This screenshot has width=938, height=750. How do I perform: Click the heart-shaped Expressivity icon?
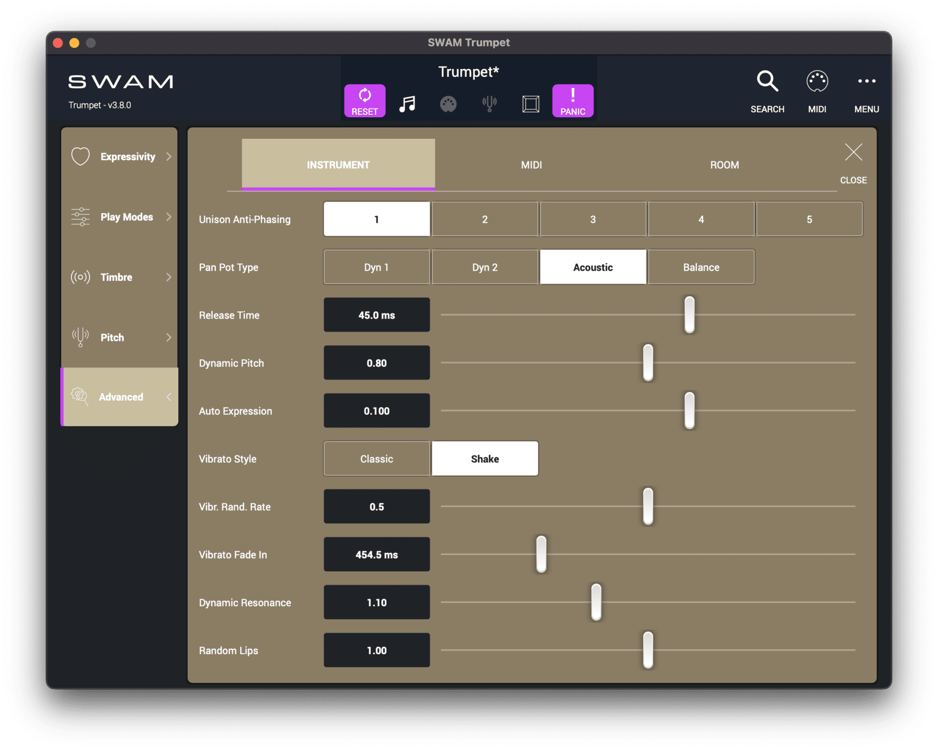coord(80,156)
